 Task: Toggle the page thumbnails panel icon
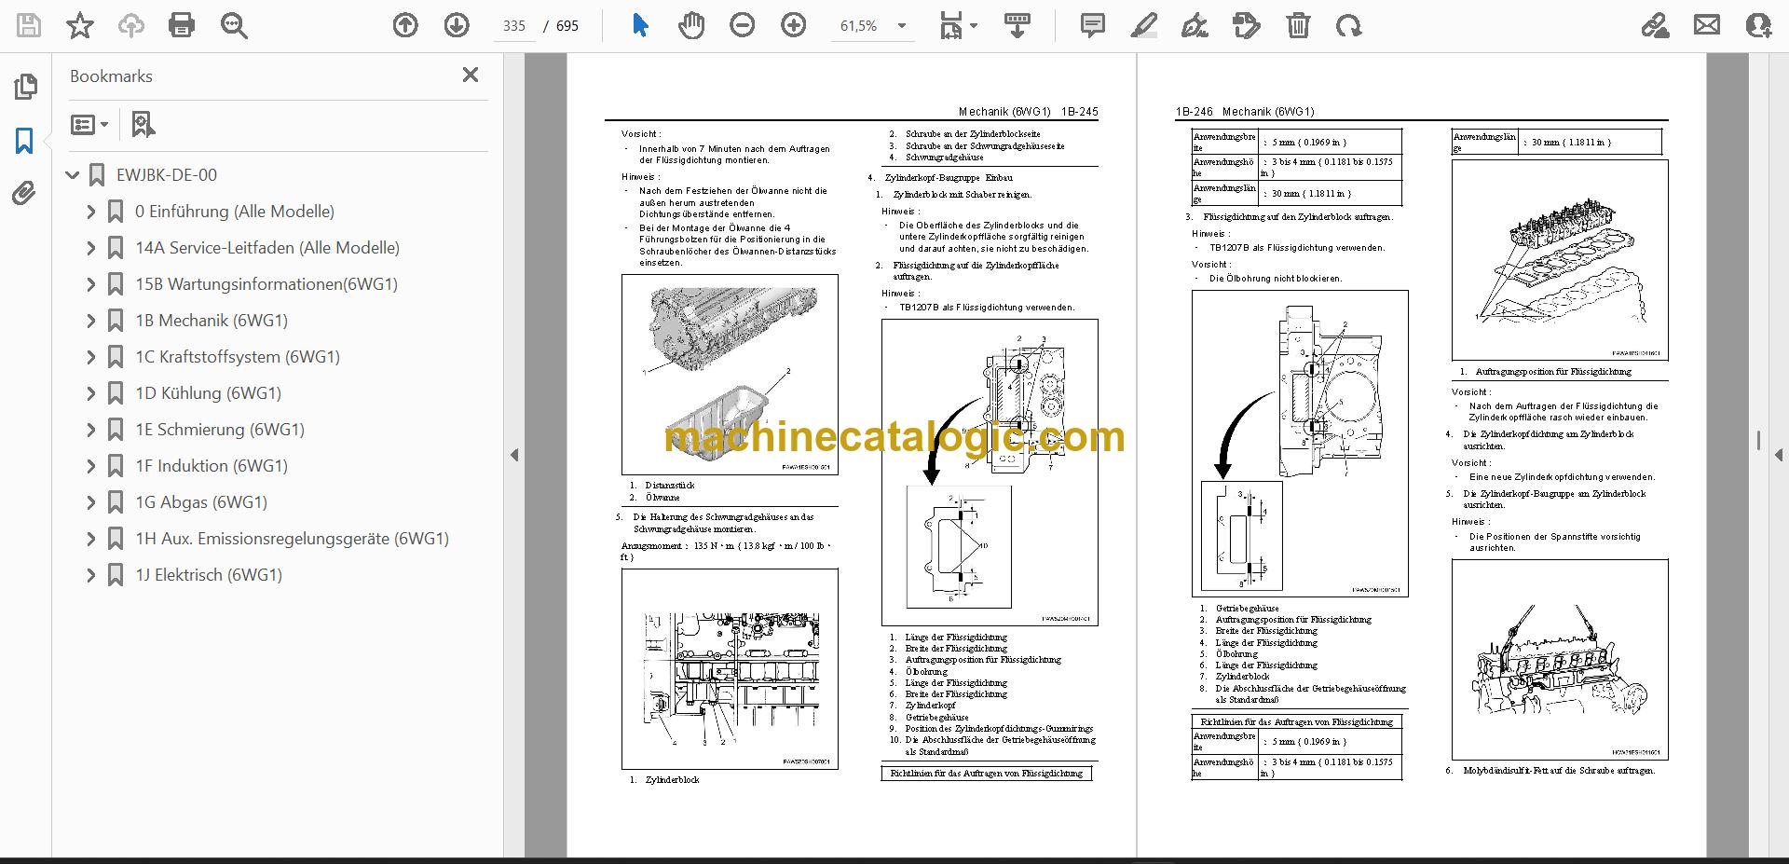(x=25, y=87)
